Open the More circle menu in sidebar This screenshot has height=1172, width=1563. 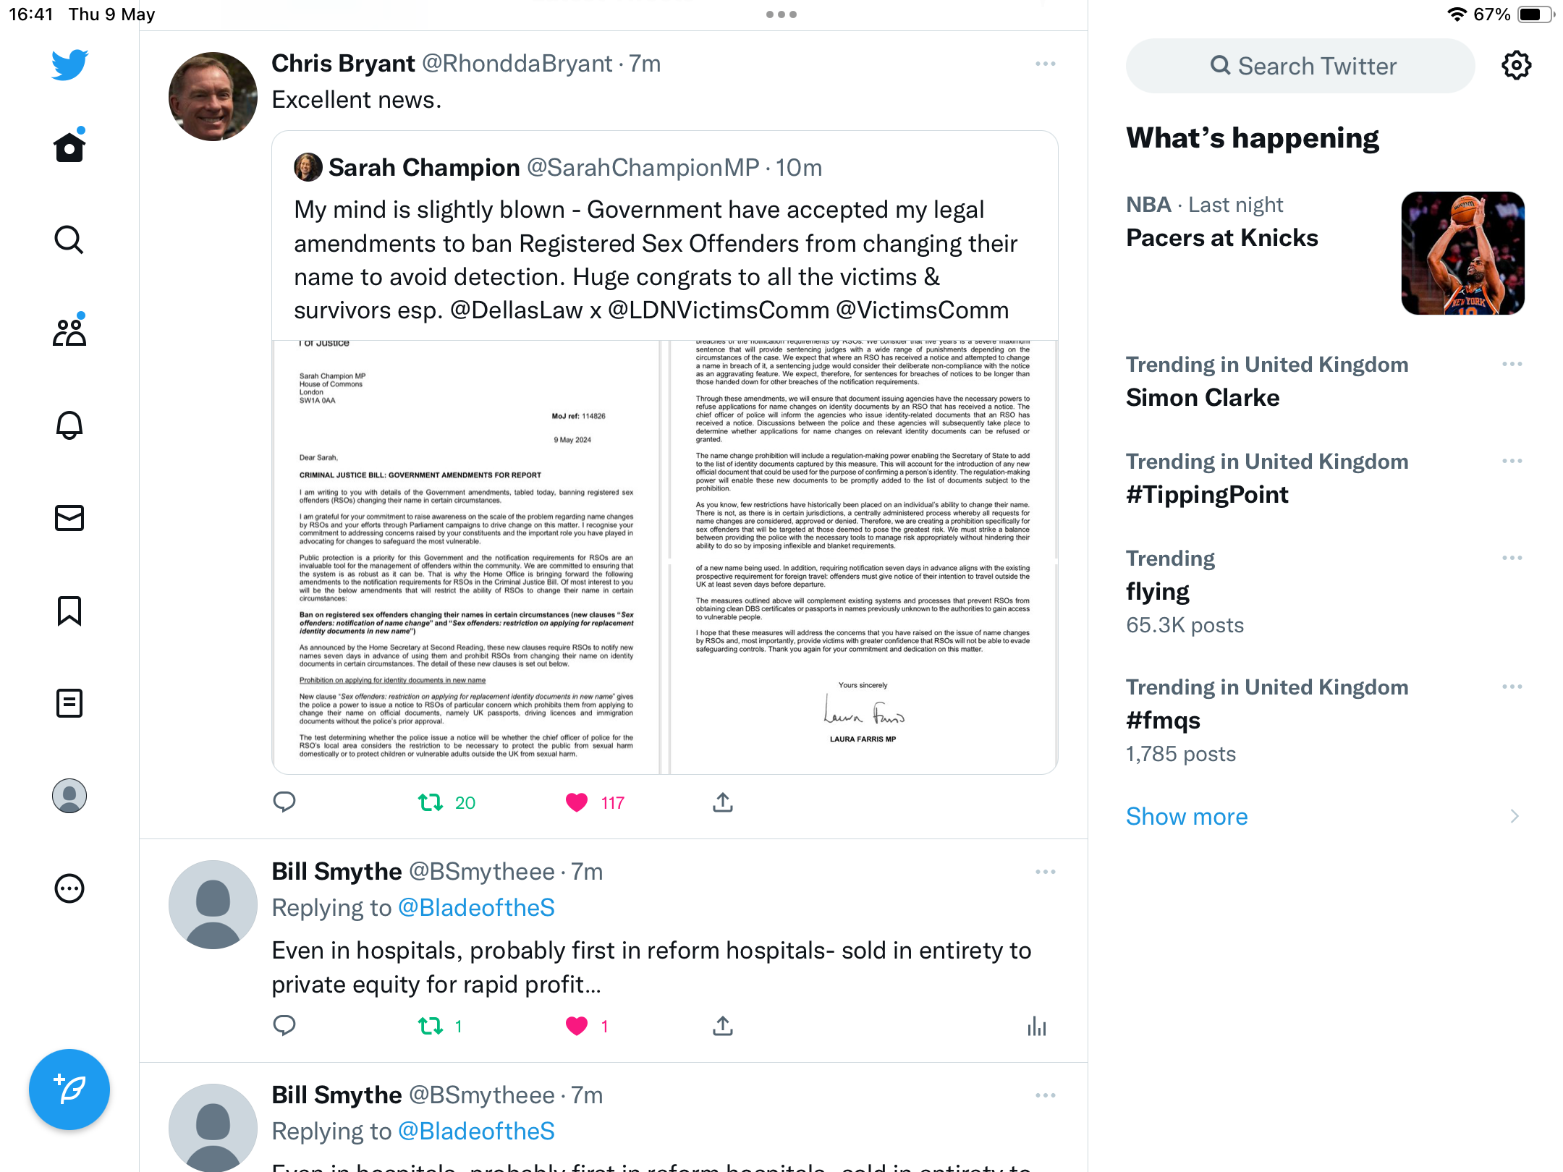(x=69, y=888)
